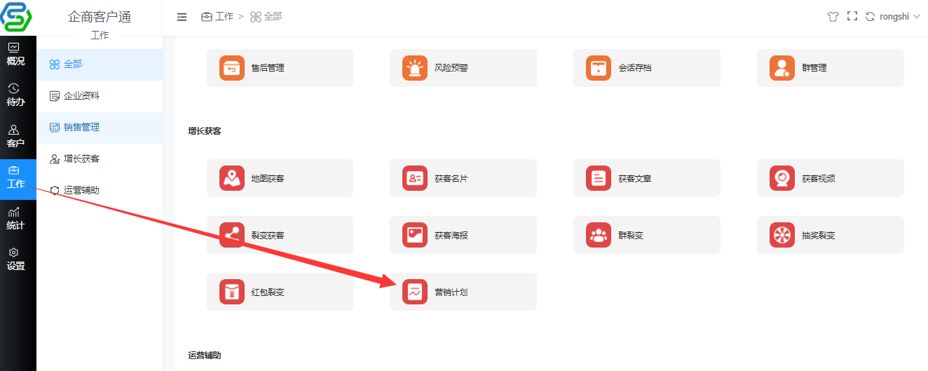Open the 待办 to-do section
The image size is (928, 371).
coord(15,95)
